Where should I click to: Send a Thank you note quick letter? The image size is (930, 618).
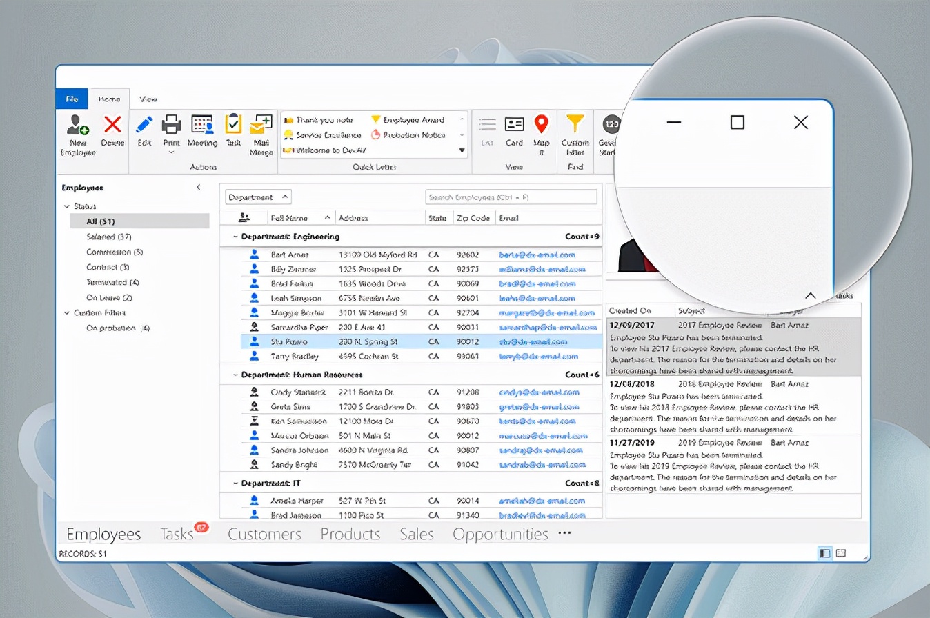tap(324, 119)
